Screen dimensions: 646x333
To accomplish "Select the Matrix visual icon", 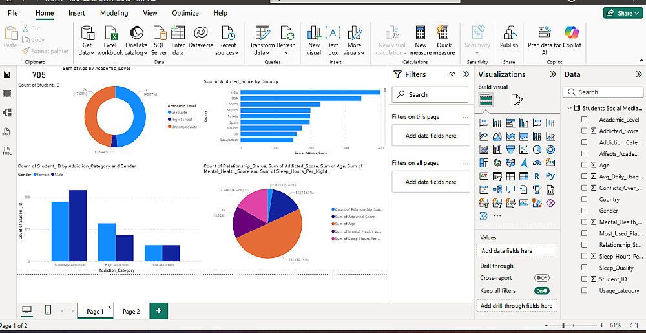I will point(524,176).
